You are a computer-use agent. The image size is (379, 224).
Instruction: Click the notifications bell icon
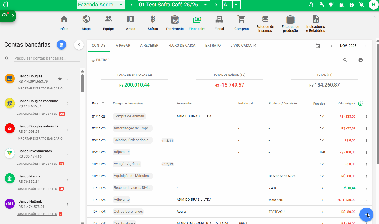pyautogui.click(x=362, y=5)
